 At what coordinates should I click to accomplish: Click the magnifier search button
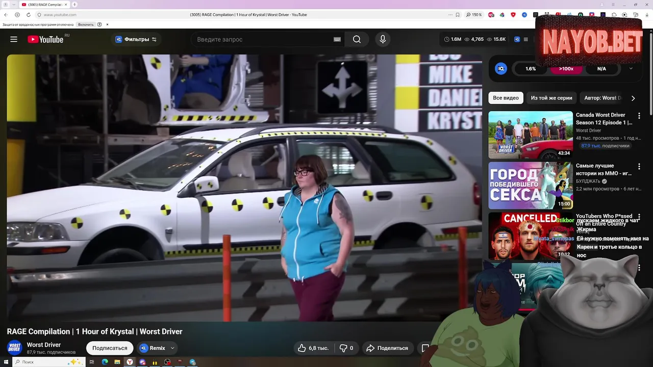(357, 39)
